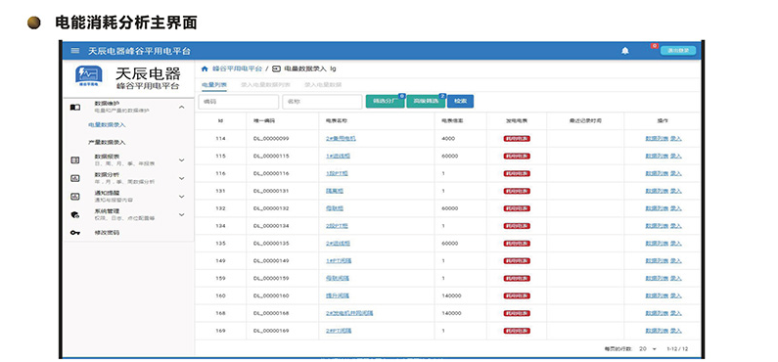Click the 140000 value in row 160

point(451,295)
